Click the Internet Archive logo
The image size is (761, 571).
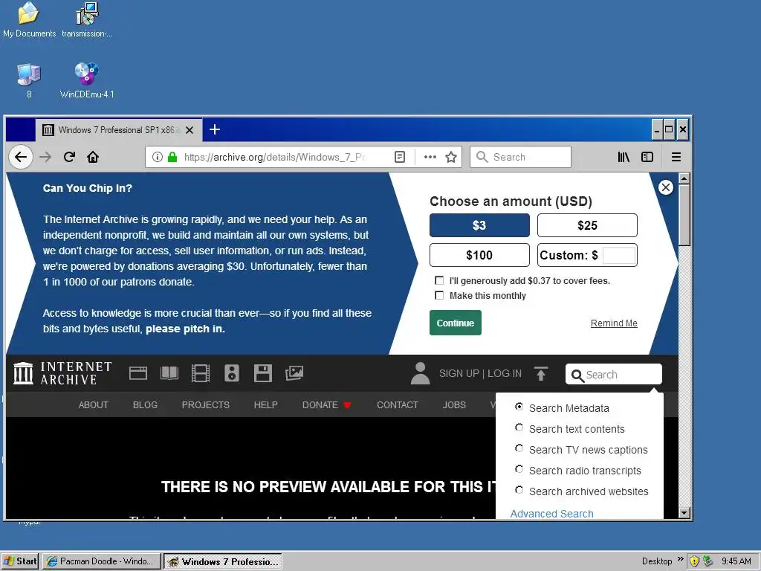(62, 373)
